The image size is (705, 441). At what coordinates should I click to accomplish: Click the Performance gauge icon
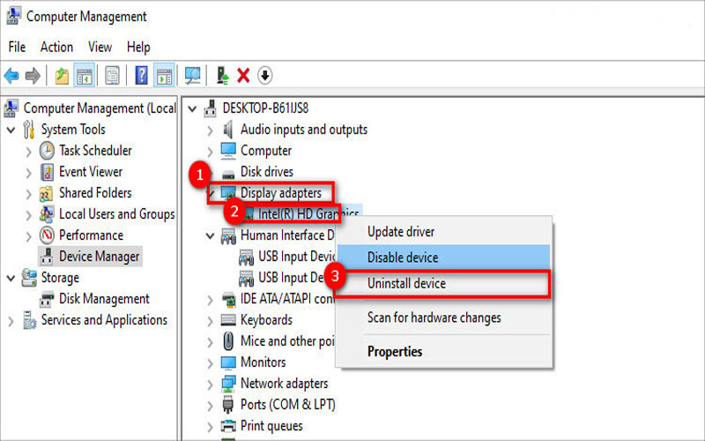(47, 235)
